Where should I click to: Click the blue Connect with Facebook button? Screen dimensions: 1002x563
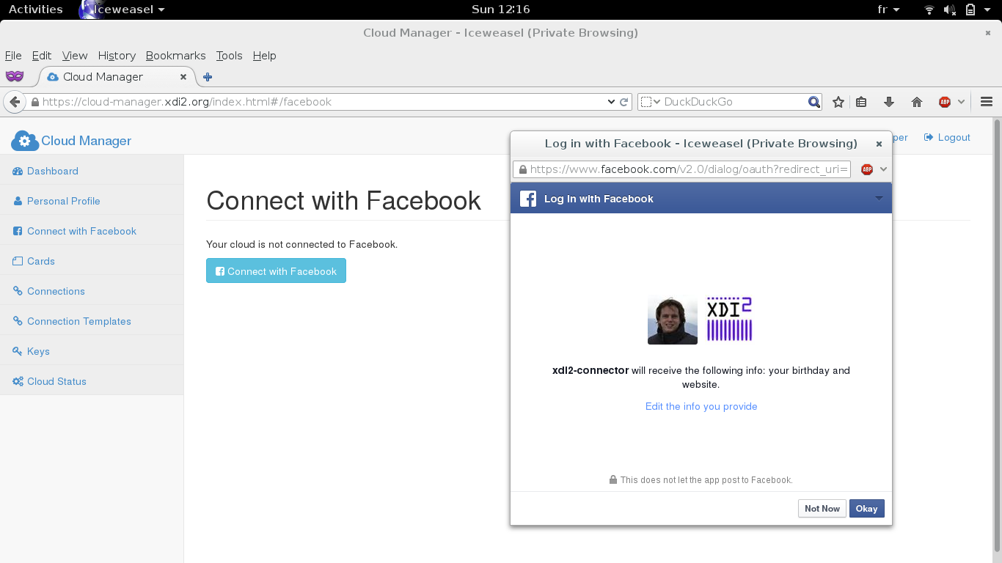[x=276, y=271]
